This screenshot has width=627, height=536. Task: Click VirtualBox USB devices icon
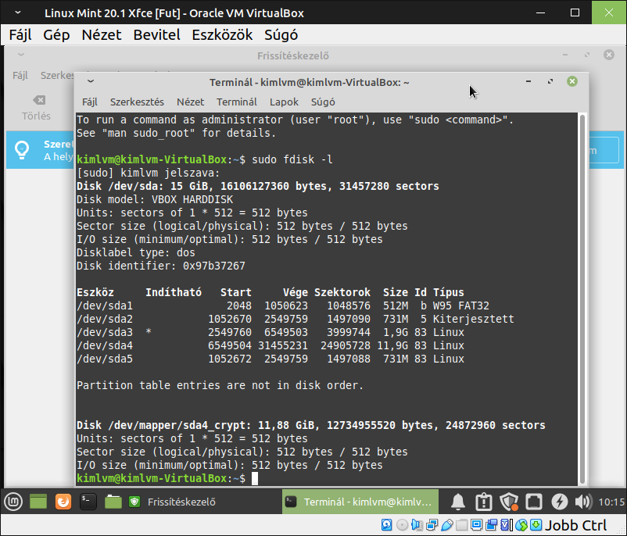pos(446,525)
